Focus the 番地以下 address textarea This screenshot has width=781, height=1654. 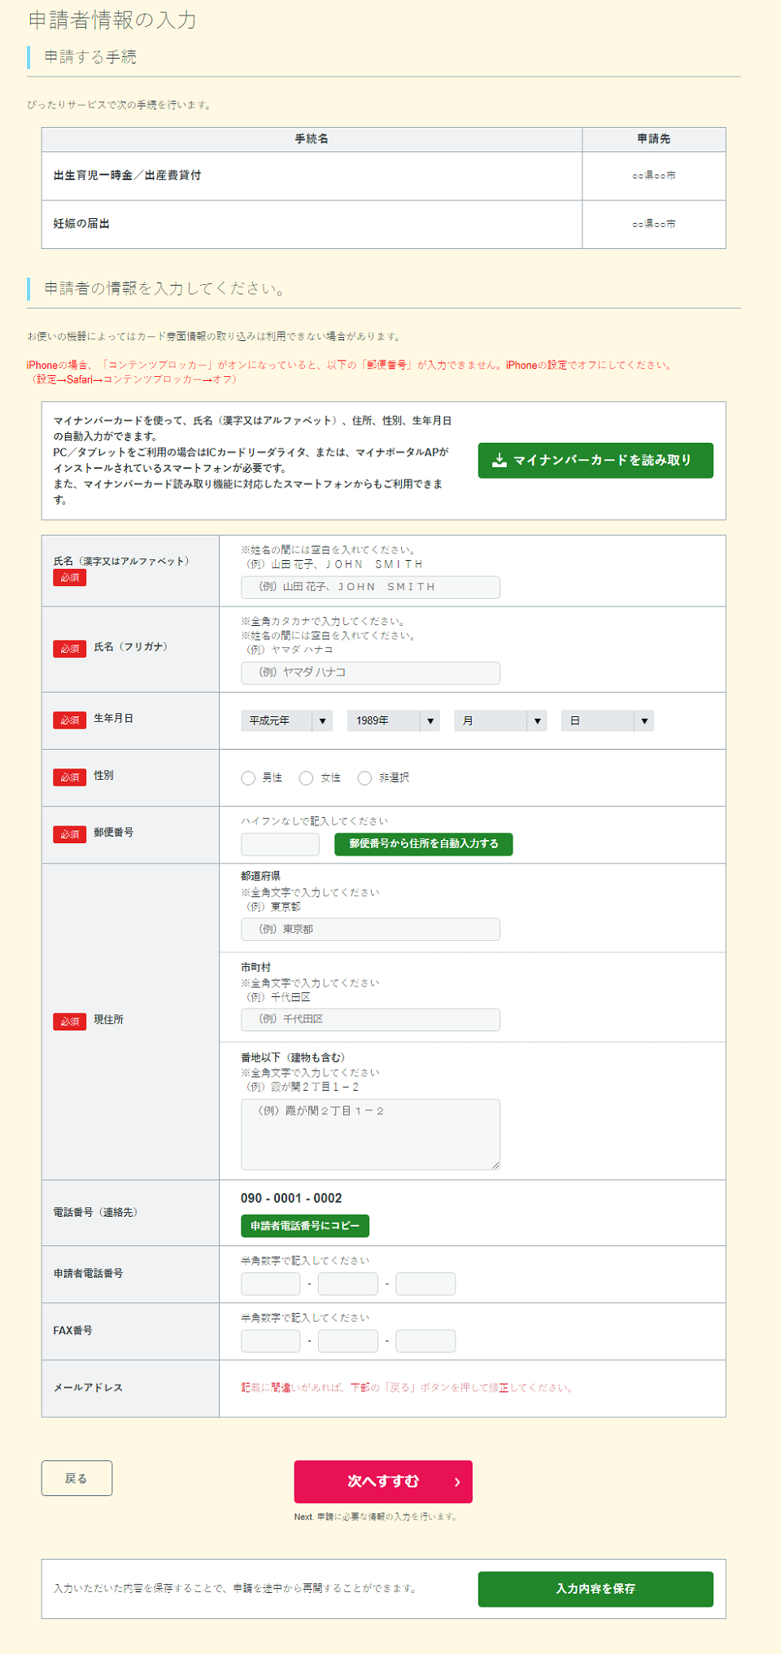pos(370,1134)
